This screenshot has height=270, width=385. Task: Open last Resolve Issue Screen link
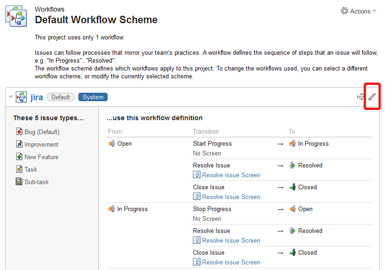231,262
